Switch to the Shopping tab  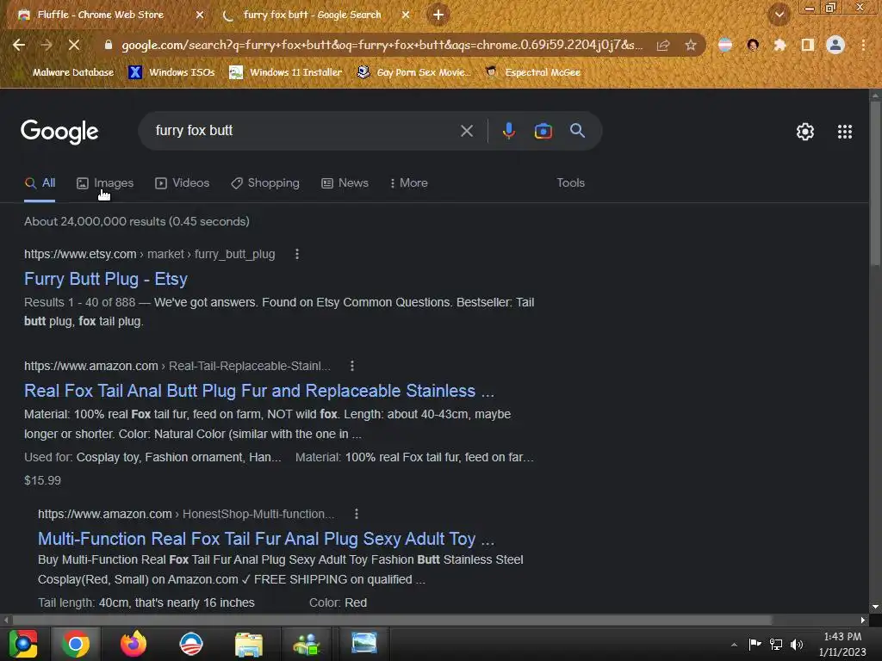click(265, 183)
